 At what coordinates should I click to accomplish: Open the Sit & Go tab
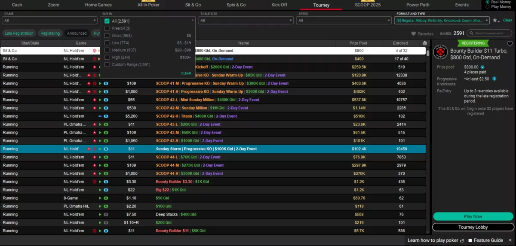pos(193,5)
